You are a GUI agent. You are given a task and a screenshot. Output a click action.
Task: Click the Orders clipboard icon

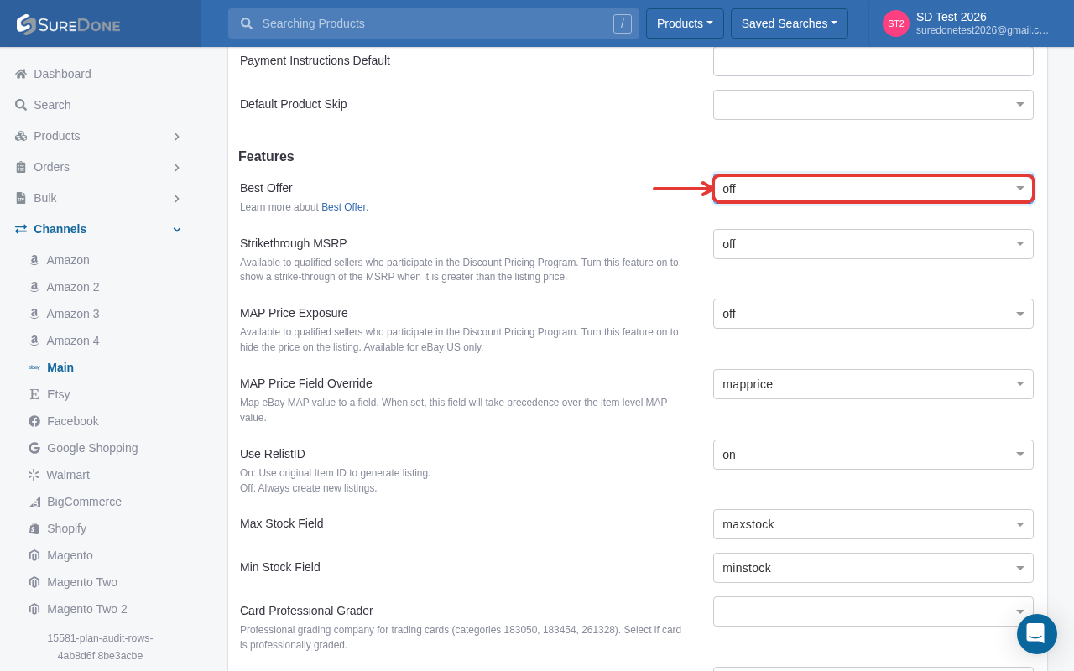[21, 167]
